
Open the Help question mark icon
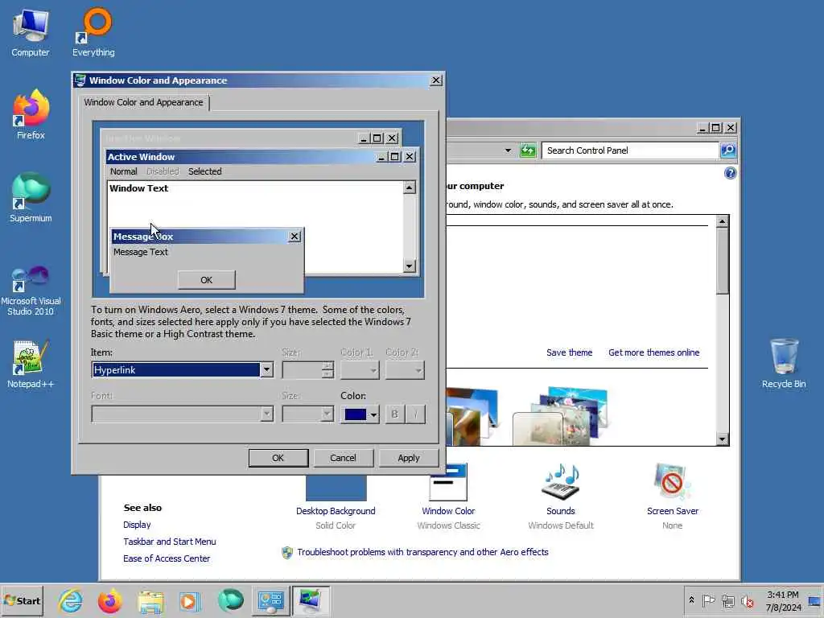(730, 173)
